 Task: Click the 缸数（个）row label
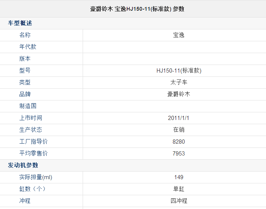32,189
